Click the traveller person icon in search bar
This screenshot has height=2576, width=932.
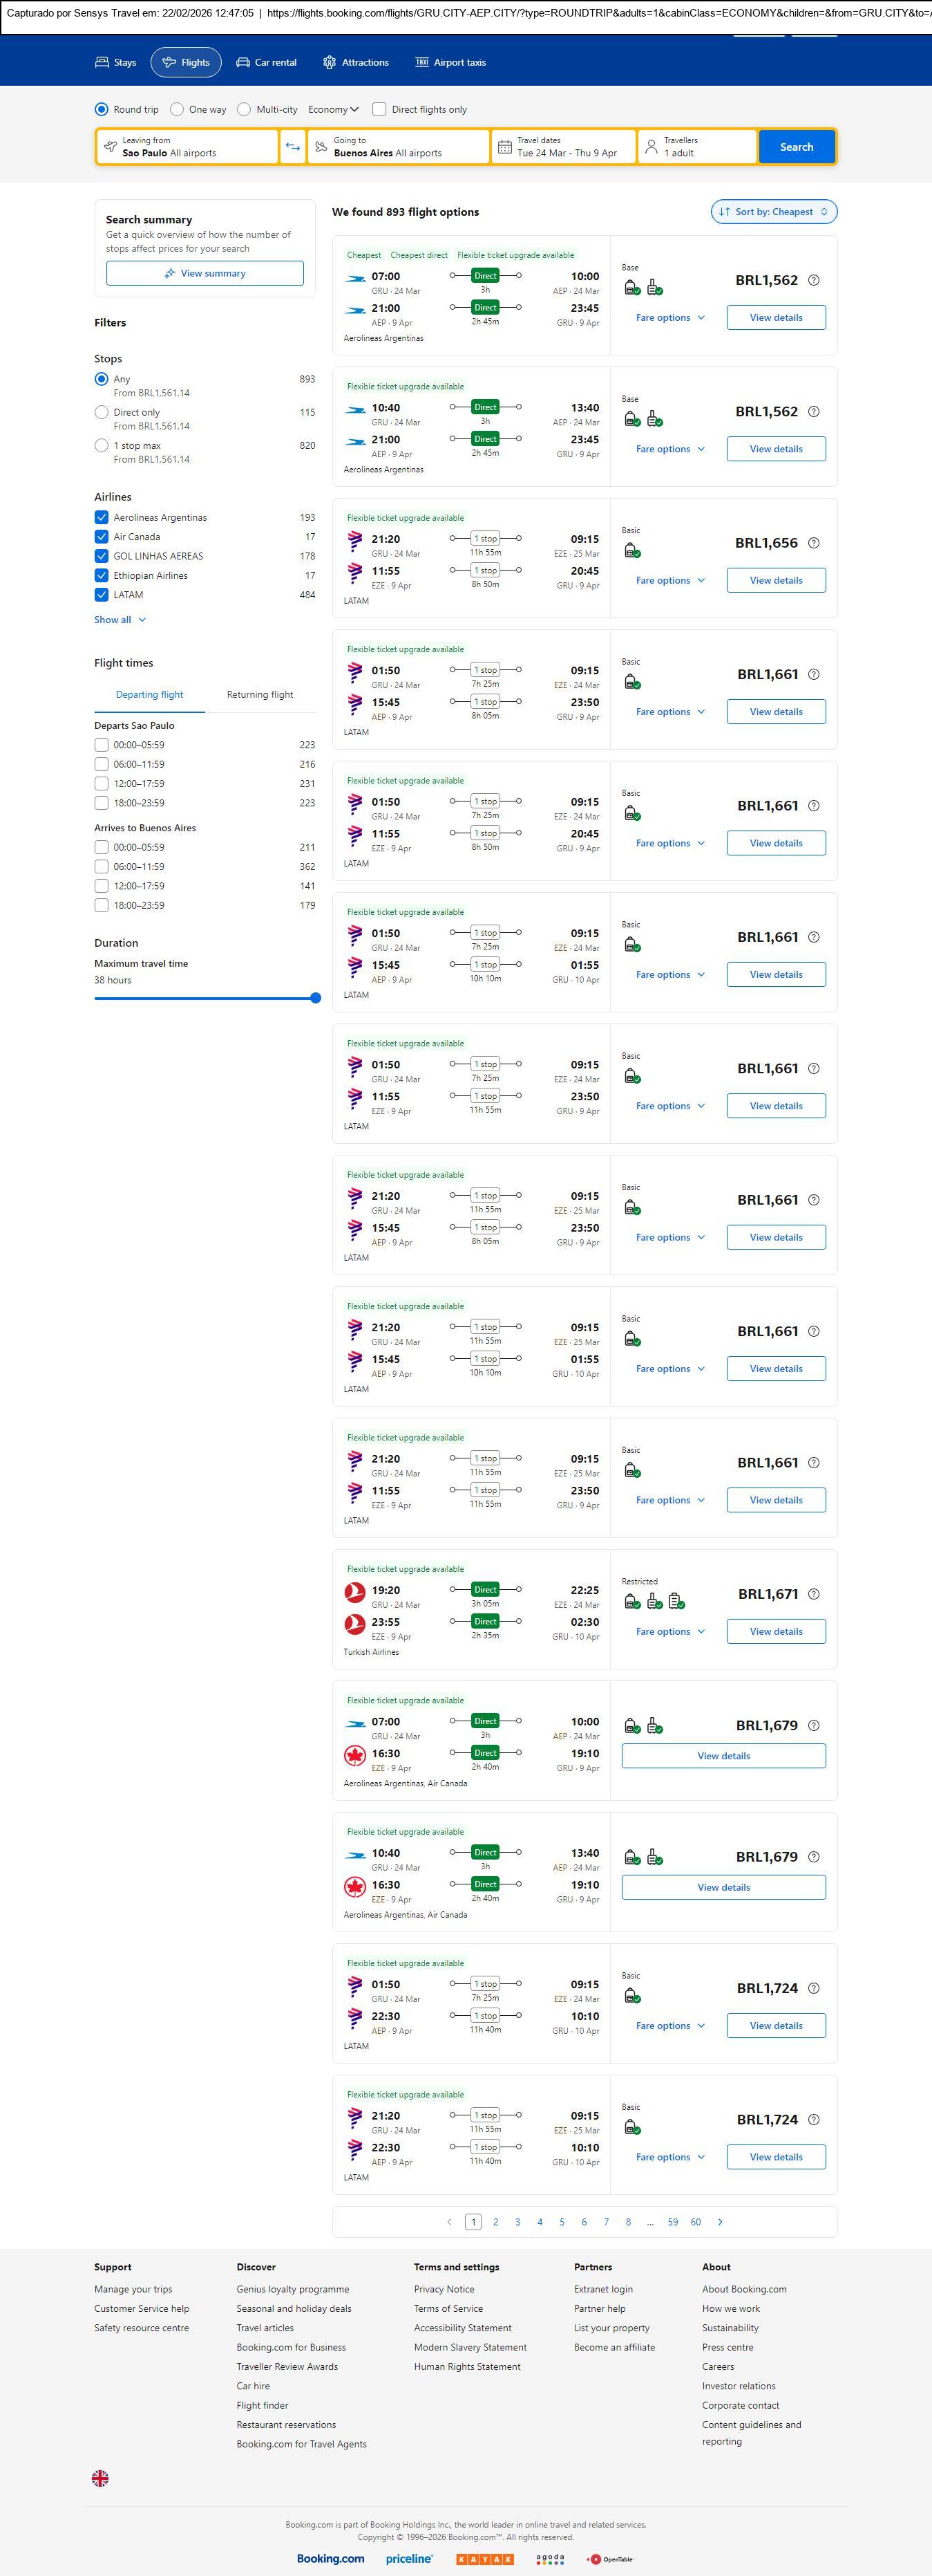tap(652, 147)
